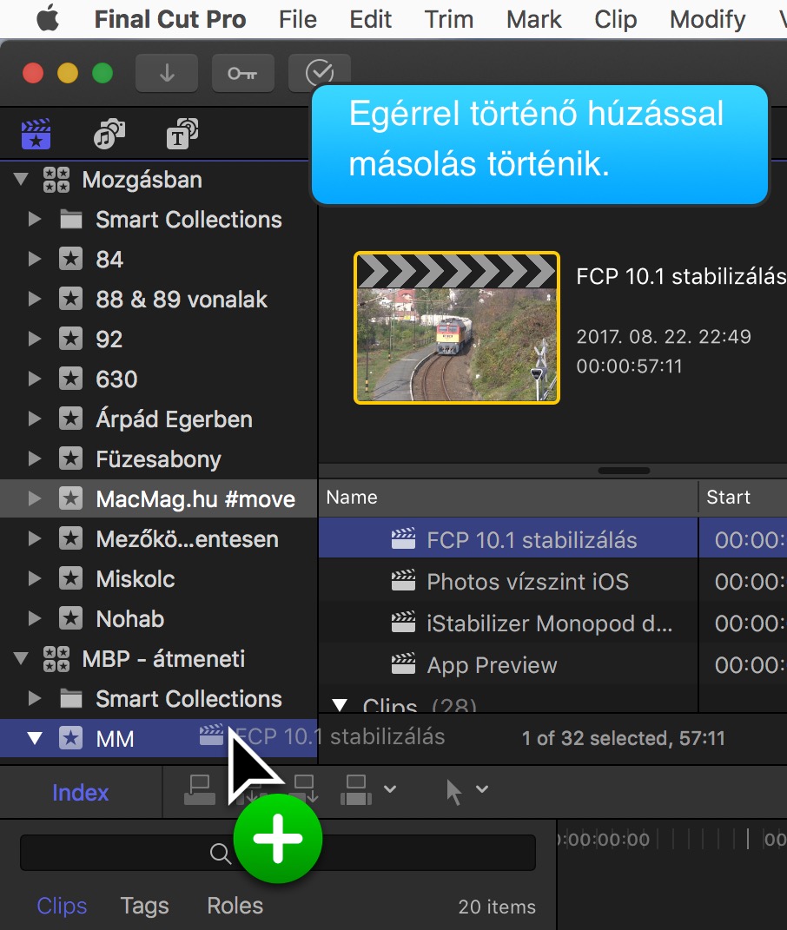Click the Background Tasks checkmark button
Screen dimensions: 787x930
(320, 73)
